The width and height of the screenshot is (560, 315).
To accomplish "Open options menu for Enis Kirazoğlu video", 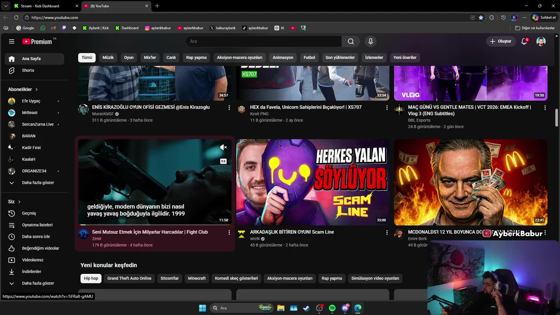I will tap(229, 108).
